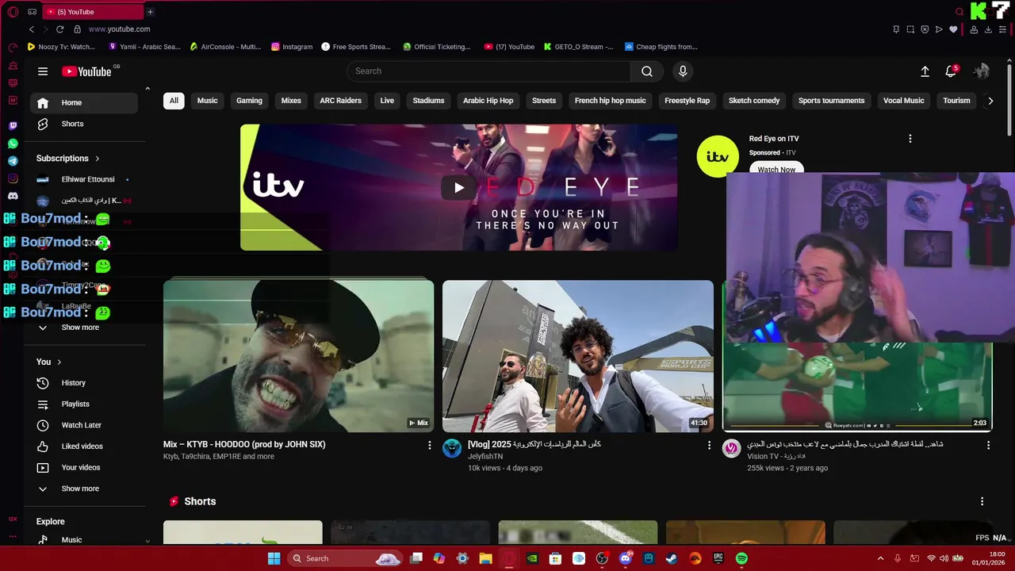Select the Freestyle Rap chip
The height and width of the screenshot is (571, 1015).
tap(687, 101)
